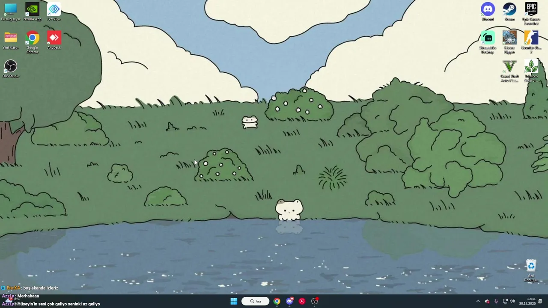Select the Counter-Strike 2 desktop icon
The image size is (548, 308).
pos(531,42)
